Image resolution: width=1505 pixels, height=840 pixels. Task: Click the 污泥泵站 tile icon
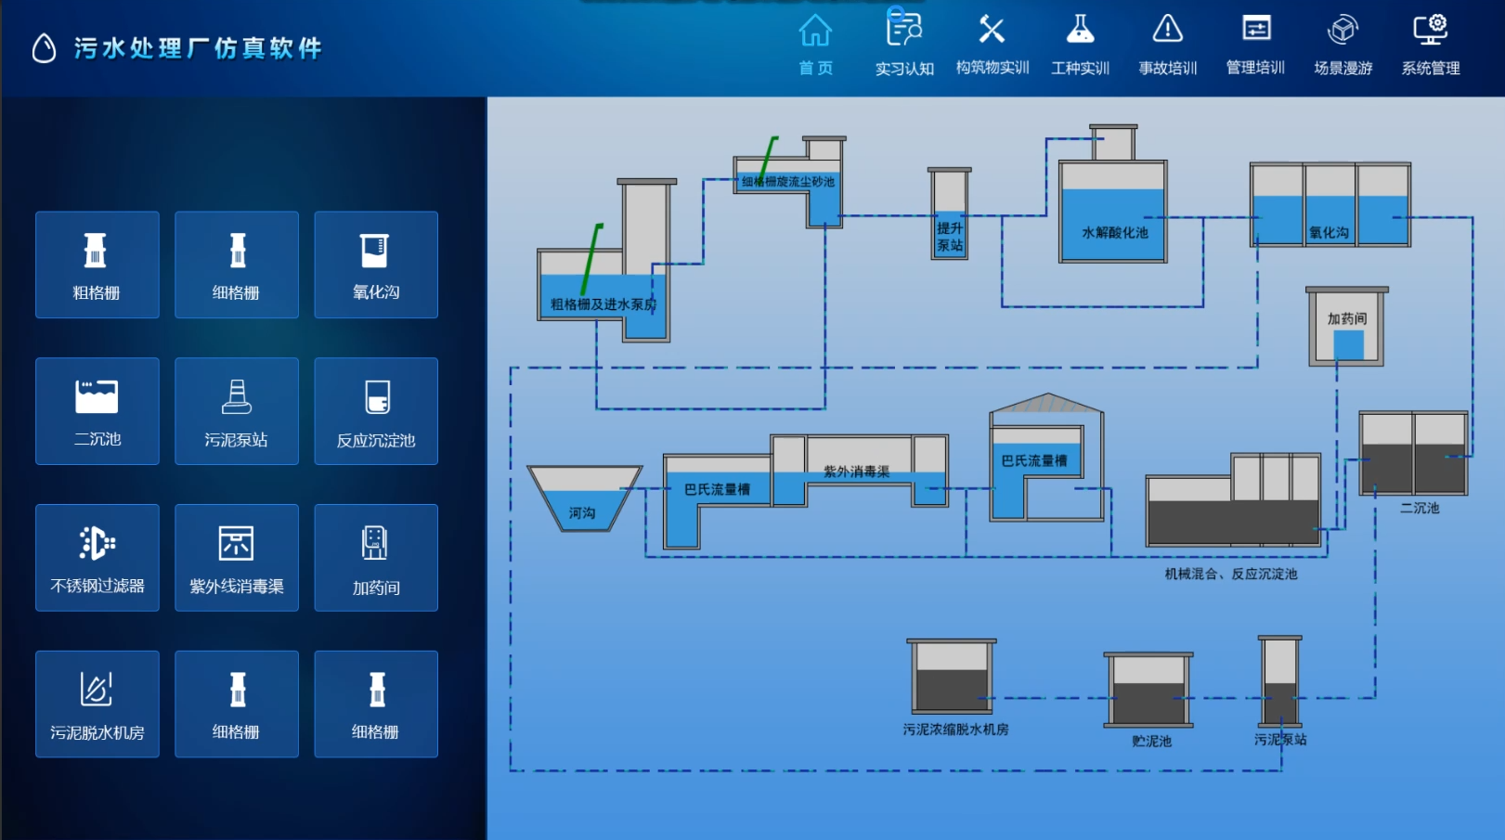(x=236, y=397)
